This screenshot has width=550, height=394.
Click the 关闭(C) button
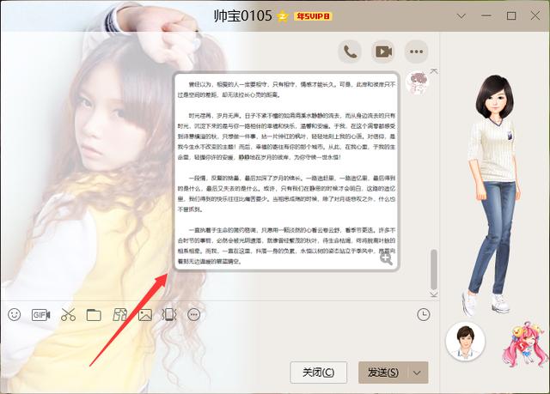[x=319, y=373]
